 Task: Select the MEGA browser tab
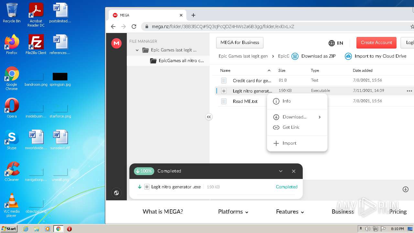(x=147, y=15)
